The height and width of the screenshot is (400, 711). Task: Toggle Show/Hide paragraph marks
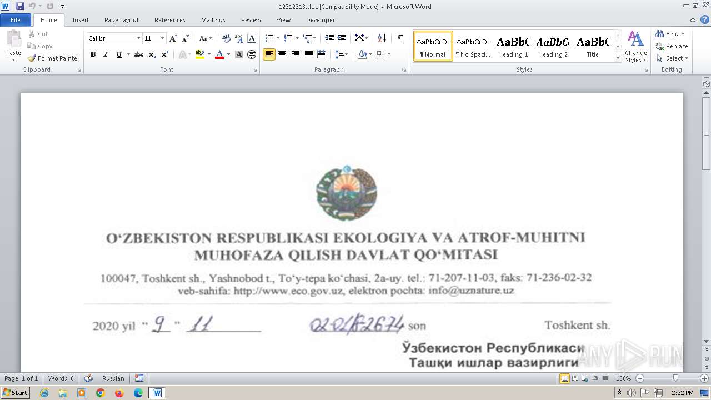pos(400,38)
